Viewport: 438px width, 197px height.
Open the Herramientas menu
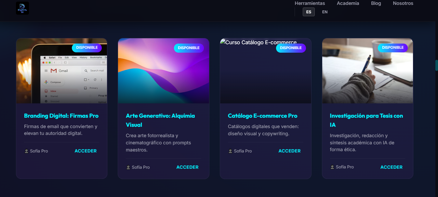(x=310, y=3)
